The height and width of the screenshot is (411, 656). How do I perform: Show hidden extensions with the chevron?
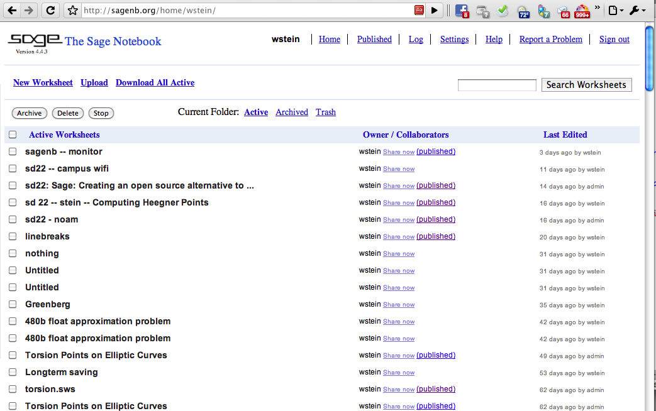(x=597, y=8)
